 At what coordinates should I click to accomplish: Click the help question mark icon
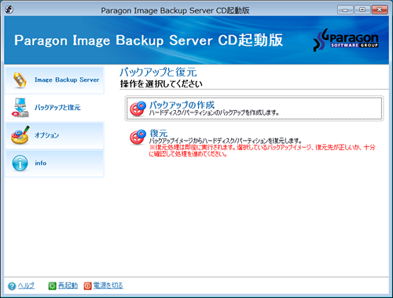[x=12, y=286]
